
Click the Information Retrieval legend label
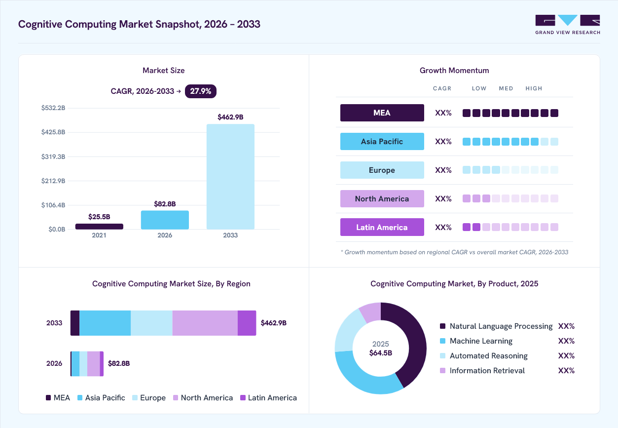487,371
